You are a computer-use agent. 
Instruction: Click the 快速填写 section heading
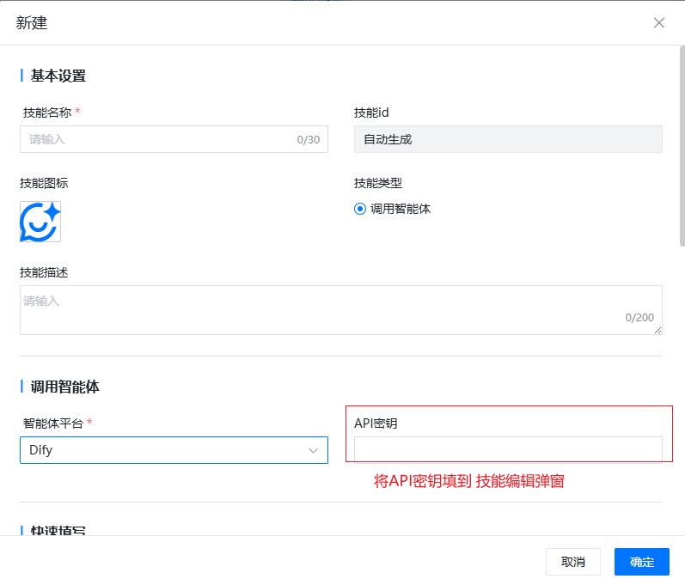click(x=58, y=530)
